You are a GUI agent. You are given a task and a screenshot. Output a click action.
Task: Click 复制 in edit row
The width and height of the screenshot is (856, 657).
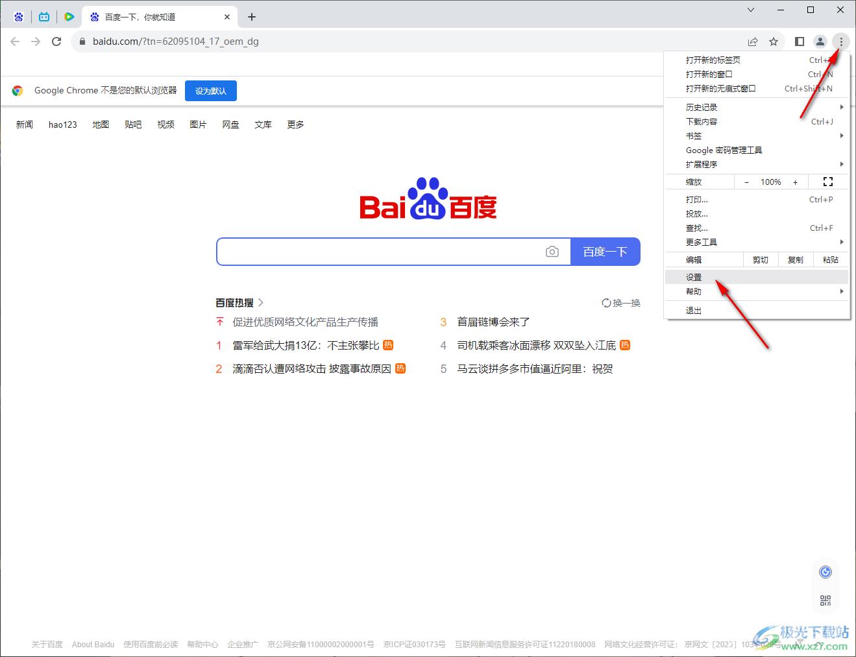(x=796, y=259)
